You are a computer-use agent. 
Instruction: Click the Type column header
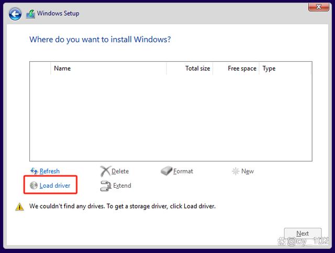click(x=285, y=68)
